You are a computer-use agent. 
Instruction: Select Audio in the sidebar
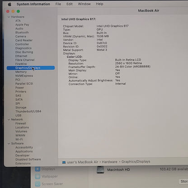[19, 28]
